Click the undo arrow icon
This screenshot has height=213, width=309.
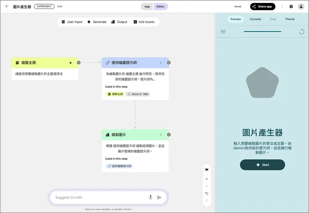coord(207,193)
